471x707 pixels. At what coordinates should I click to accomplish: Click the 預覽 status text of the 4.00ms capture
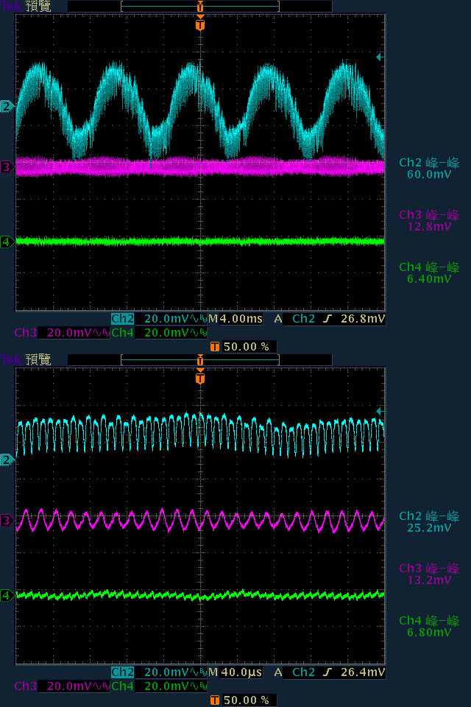click(38, 7)
